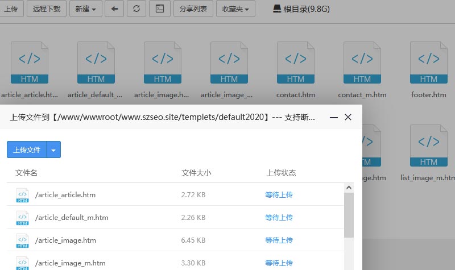Select contact.htm file icon
The image size is (455, 270).
point(295,63)
